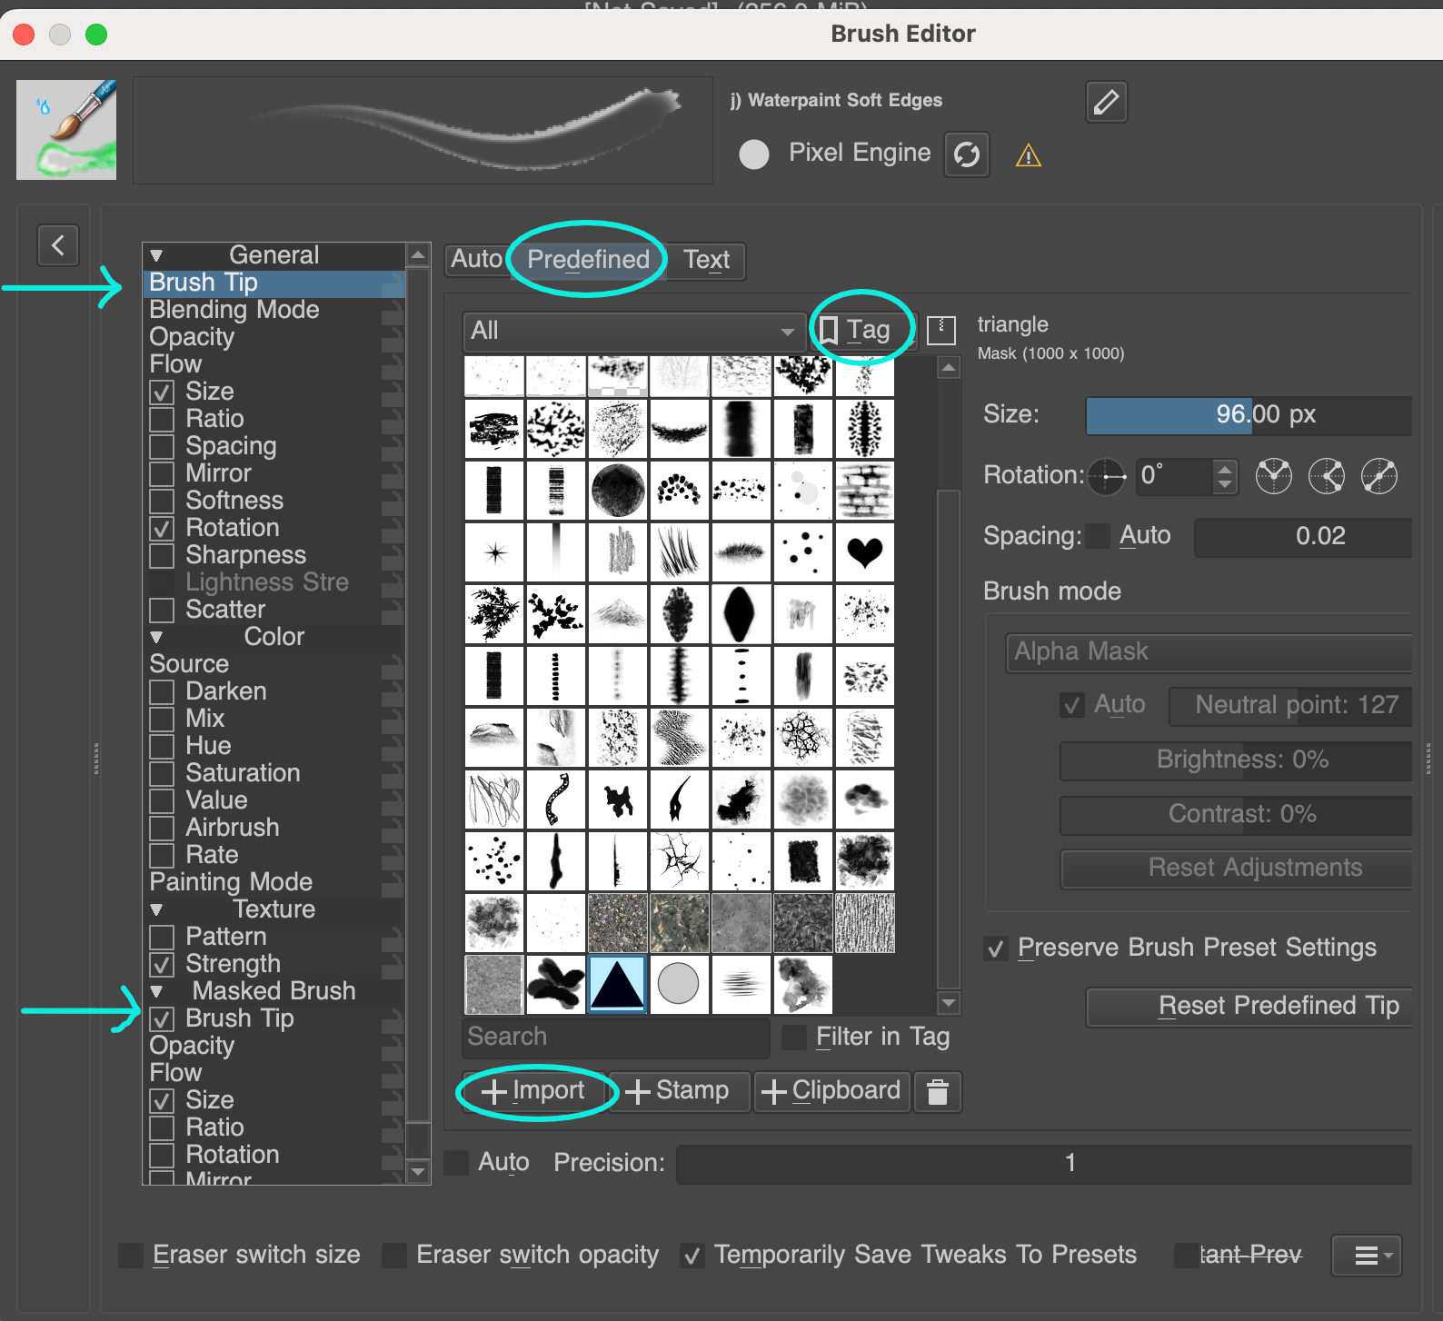Collapse panel with left chevron button
The height and width of the screenshot is (1321, 1443).
coord(58,244)
